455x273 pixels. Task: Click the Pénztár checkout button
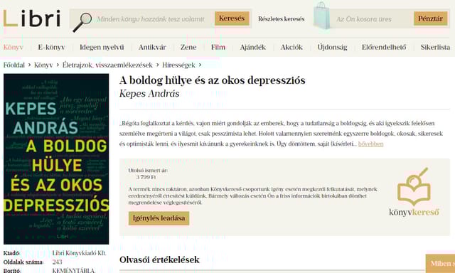coord(430,18)
